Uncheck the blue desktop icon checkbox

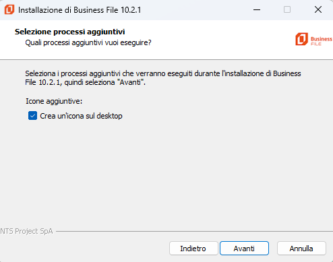(32, 116)
